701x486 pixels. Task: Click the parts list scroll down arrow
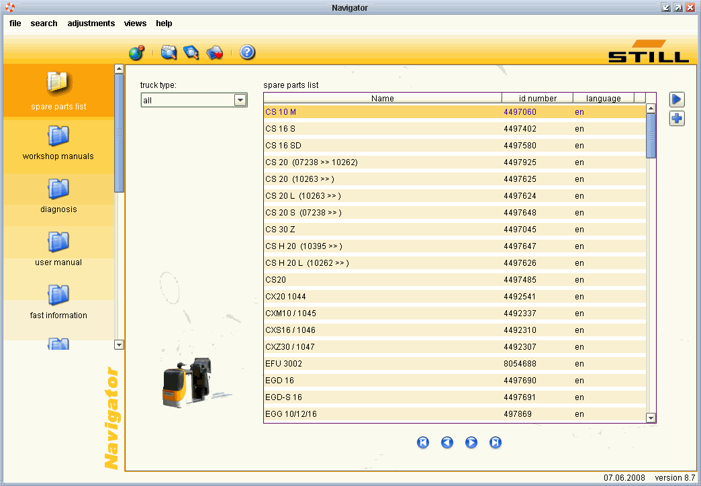pyautogui.click(x=651, y=418)
